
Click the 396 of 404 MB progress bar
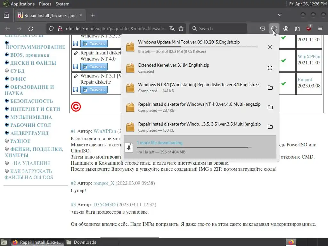(x=194, y=147)
